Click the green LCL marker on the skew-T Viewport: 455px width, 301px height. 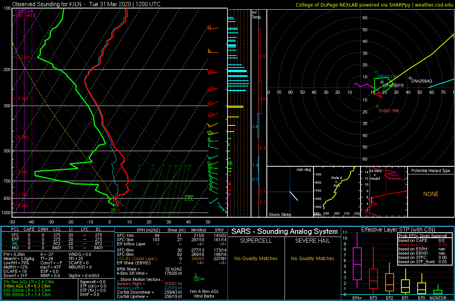189,199
